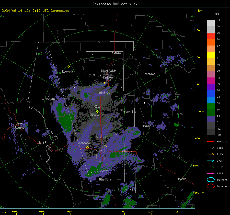Click the Vulcan label
230x215 pixels.
130,190
